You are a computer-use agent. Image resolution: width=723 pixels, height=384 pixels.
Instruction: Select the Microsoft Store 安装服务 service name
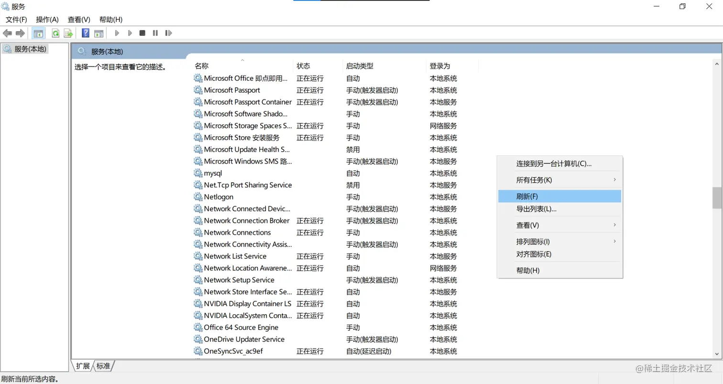(x=242, y=138)
